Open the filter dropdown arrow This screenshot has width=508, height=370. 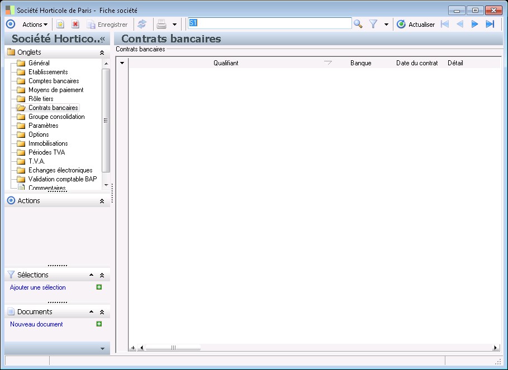coord(386,25)
